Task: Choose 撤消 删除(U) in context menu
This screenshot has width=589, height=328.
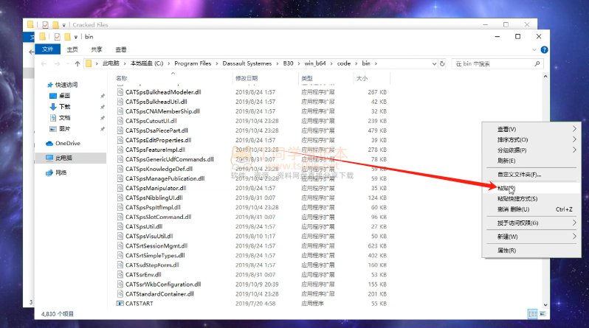Action: tap(531, 209)
